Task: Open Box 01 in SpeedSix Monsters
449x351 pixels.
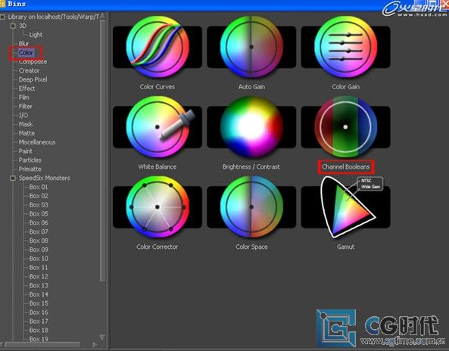Action: click(39, 187)
